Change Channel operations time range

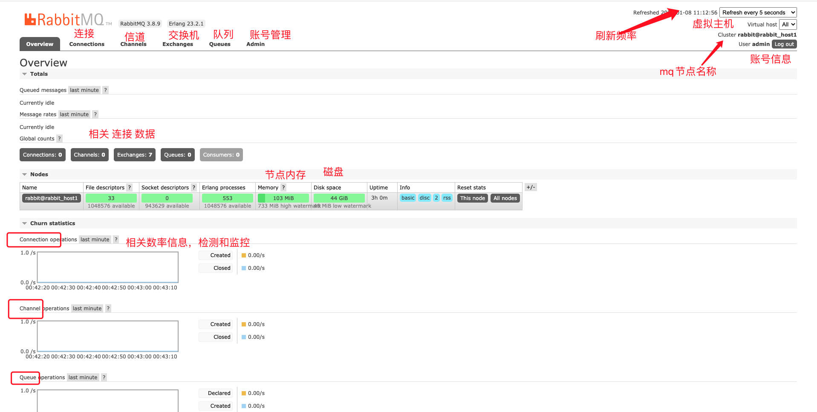coord(87,308)
